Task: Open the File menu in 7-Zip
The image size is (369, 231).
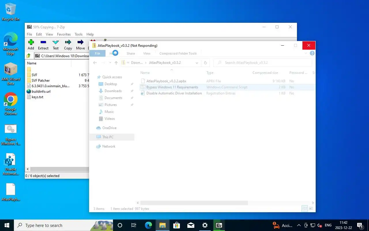Action: pyautogui.click(x=29, y=34)
